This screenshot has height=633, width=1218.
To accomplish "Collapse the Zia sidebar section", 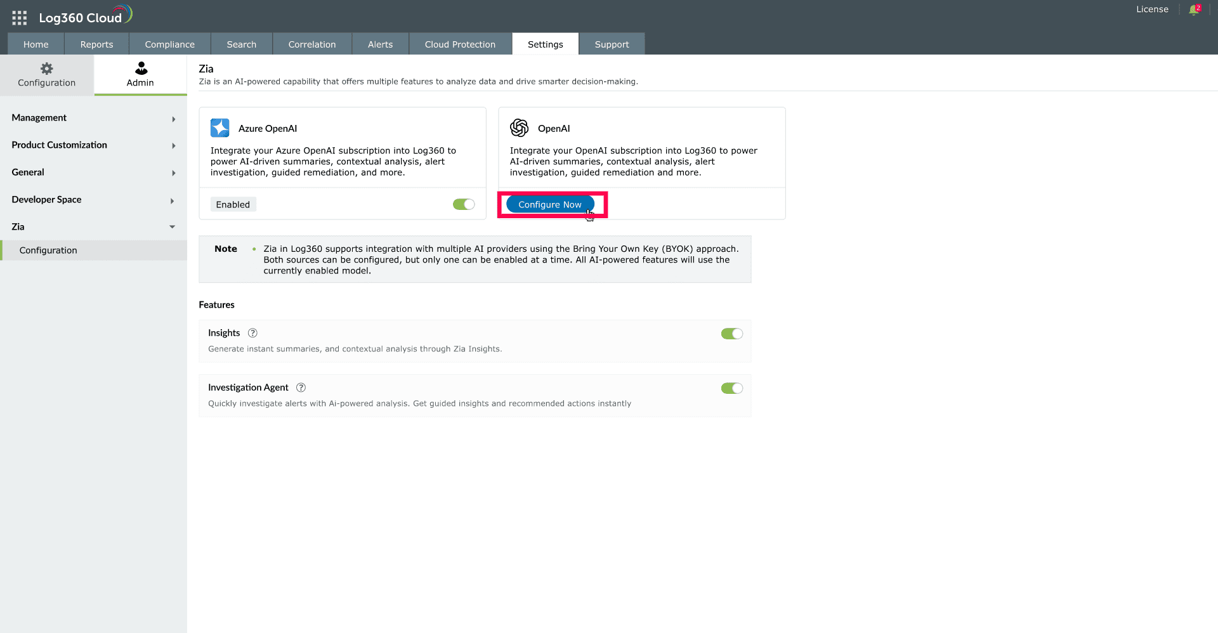I will pos(93,227).
